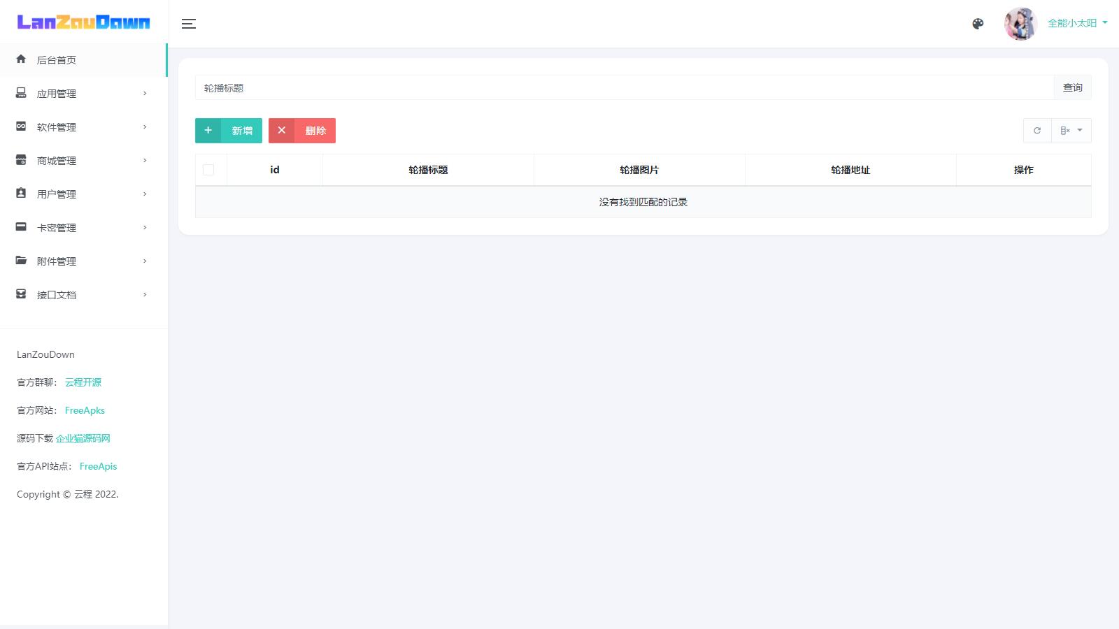Click the 应用管理 computer icon
The width and height of the screenshot is (1119, 629).
pyautogui.click(x=21, y=93)
